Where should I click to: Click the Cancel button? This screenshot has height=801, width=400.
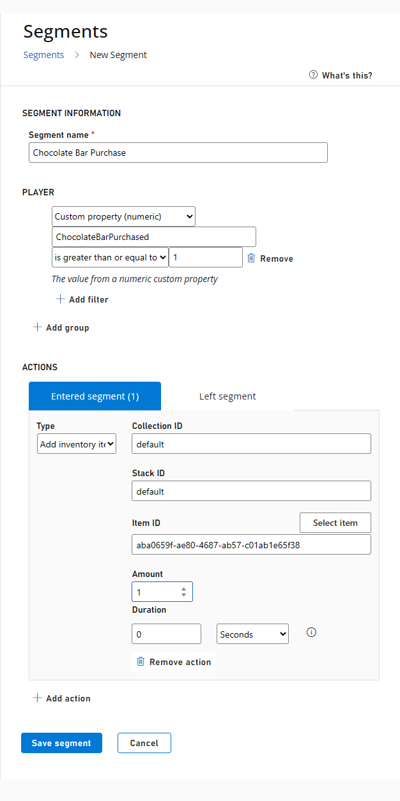tap(144, 743)
